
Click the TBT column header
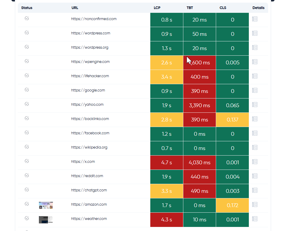coord(190,8)
